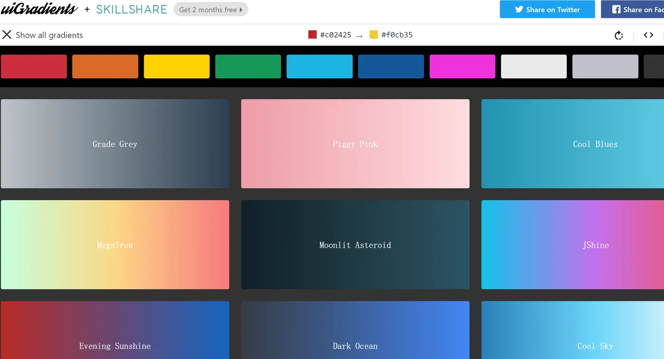Click the #c02425 hex code text
664x359 pixels.
336,35
